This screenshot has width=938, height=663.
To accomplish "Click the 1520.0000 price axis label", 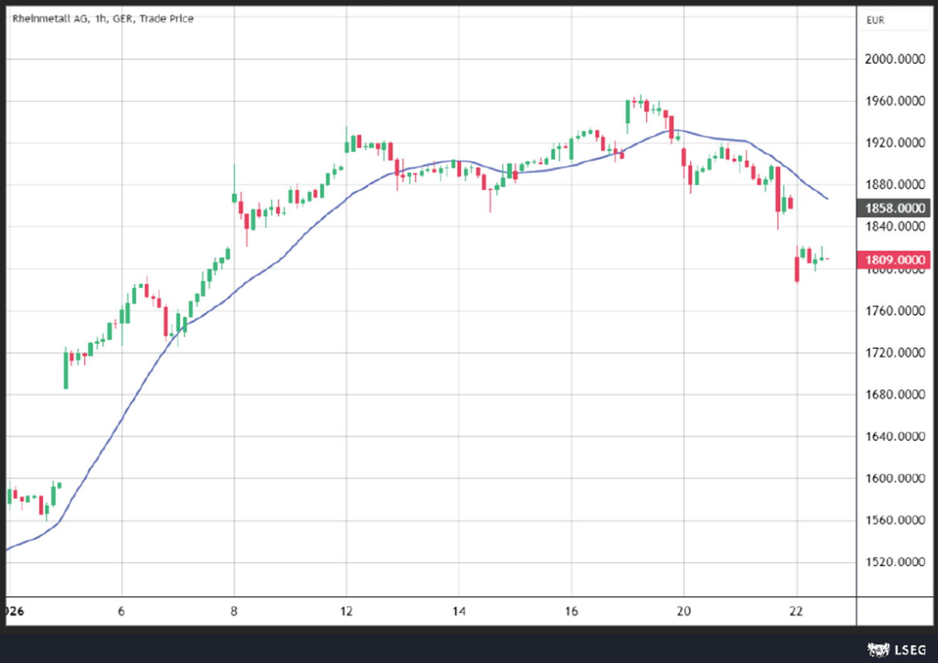I will [895, 562].
